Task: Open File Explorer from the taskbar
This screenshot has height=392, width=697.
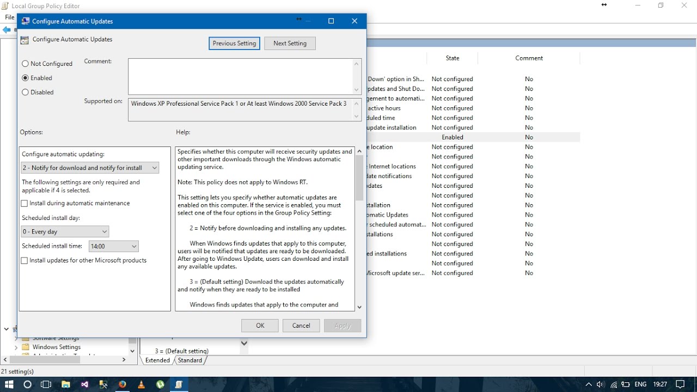Action: [65, 384]
